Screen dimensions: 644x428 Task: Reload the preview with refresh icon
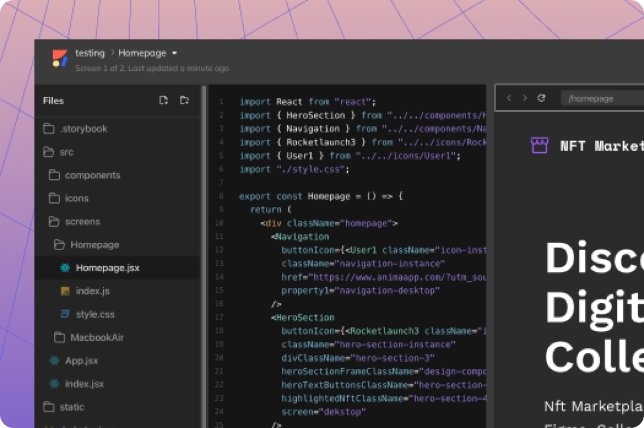pos(541,98)
